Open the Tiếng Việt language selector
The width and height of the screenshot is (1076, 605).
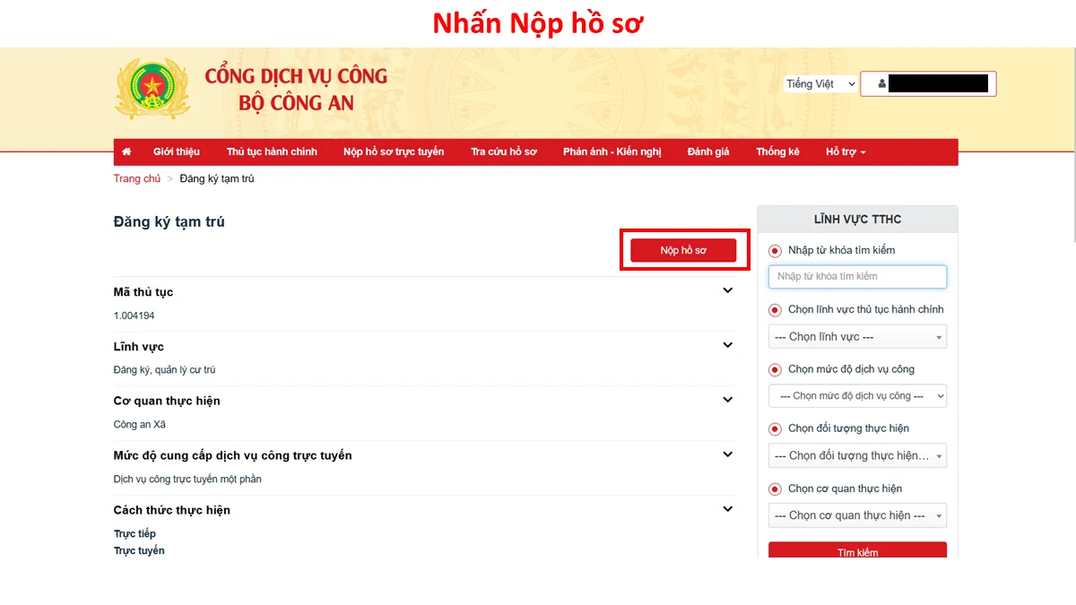click(820, 83)
